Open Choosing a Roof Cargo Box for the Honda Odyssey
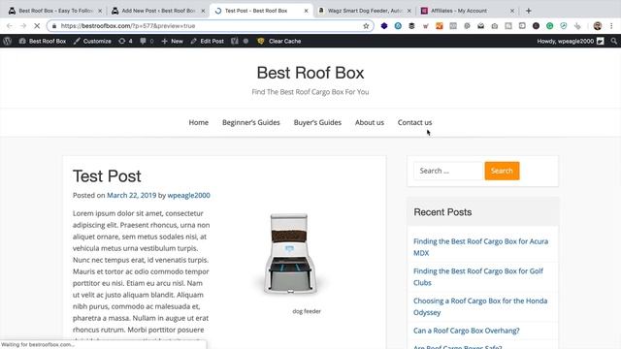Image resolution: width=621 pixels, height=349 pixels. tap(480, 306)
